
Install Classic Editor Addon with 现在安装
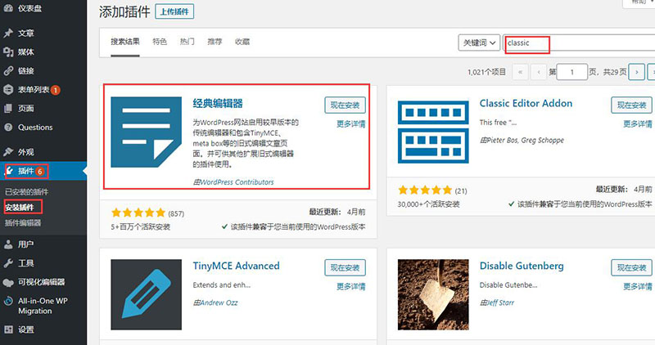631,105
